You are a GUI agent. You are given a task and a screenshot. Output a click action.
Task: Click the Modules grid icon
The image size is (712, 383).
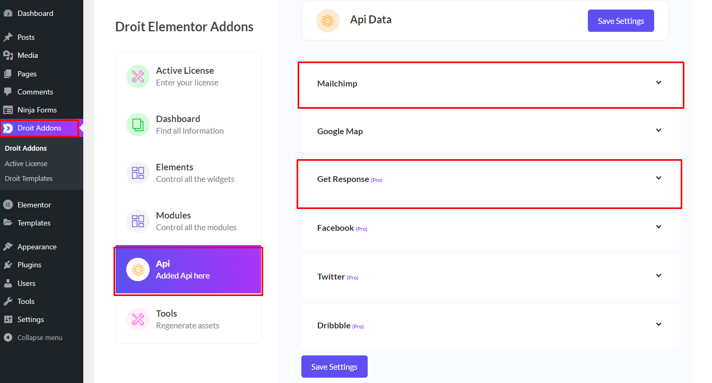click(x=138, y=221)
